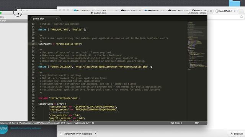
Task: Click line number 20 in the gutter
Action: (33, 44)
